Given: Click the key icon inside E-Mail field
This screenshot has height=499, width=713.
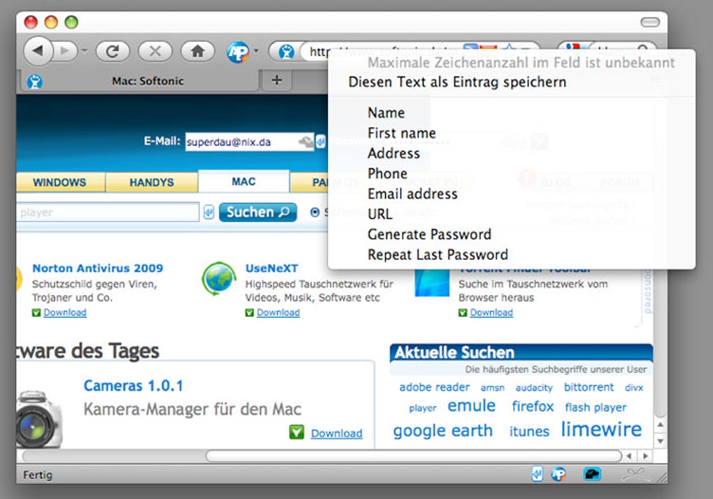Looking at the screenshot, I should [x=305, y=143].
